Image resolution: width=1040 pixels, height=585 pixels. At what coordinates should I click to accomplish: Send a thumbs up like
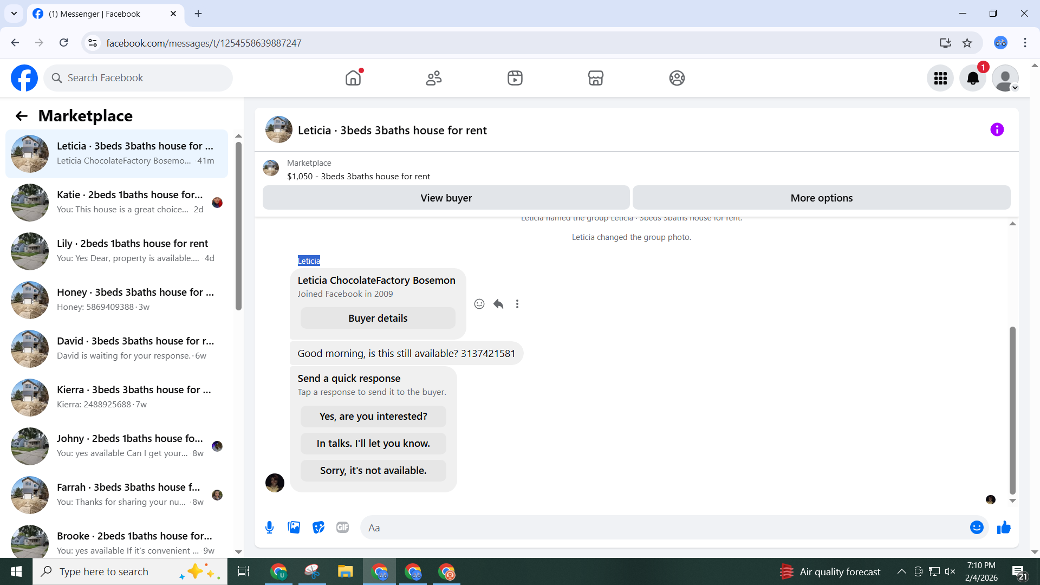click(1004, 528)
